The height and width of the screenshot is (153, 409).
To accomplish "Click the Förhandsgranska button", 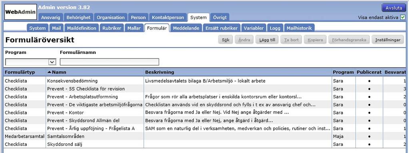I will coord(349,40).
